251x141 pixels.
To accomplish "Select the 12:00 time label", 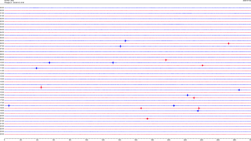I will (2, 74).
